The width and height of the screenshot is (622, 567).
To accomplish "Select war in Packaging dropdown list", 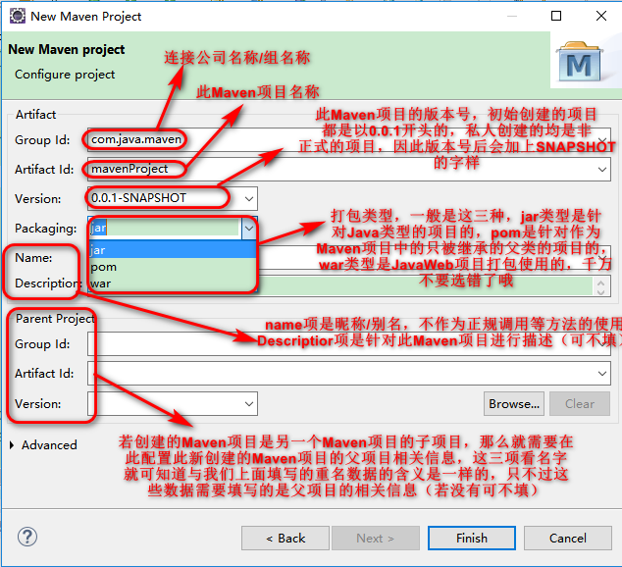I will point(173,283).
